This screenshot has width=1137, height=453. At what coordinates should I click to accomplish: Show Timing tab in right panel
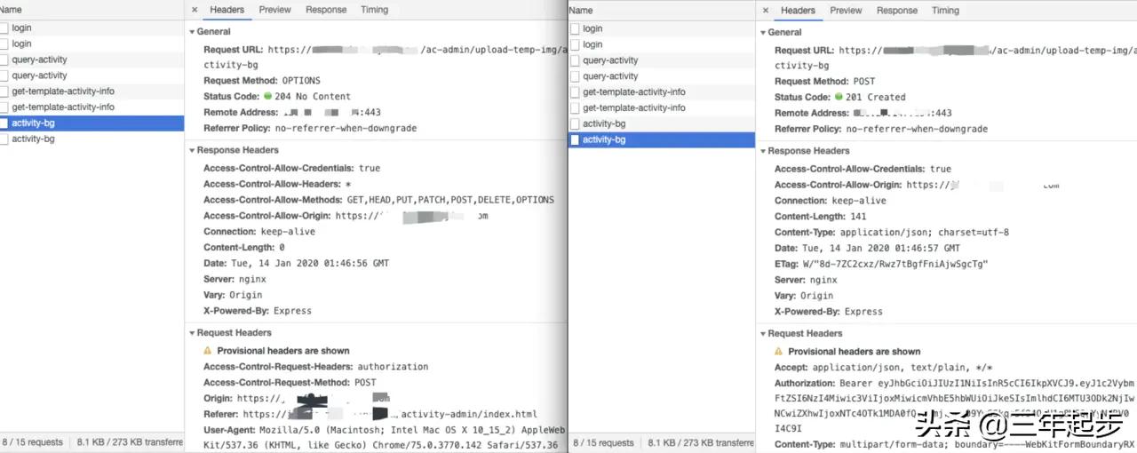[x=946, y=11]
